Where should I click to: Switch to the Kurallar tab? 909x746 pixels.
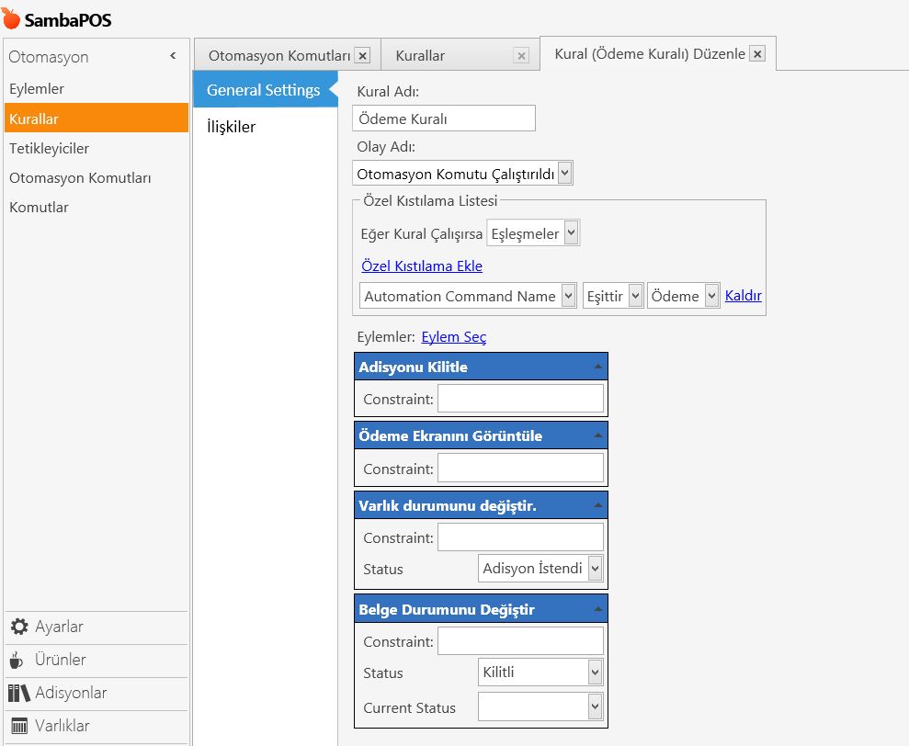(421, 56)
